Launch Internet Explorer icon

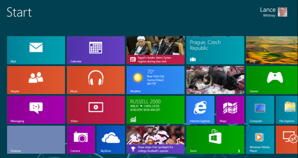pyautogui.click(x=200, y=108)
